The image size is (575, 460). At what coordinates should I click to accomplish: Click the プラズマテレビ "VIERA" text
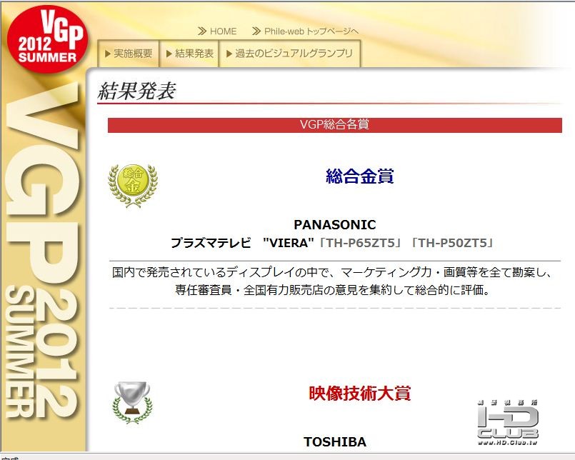pos(242,243)
